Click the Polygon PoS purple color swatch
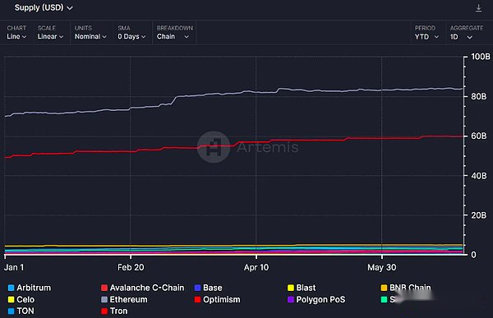Viewport: 493px width, 318px height. pyautogui.click(x=291, y=299)
